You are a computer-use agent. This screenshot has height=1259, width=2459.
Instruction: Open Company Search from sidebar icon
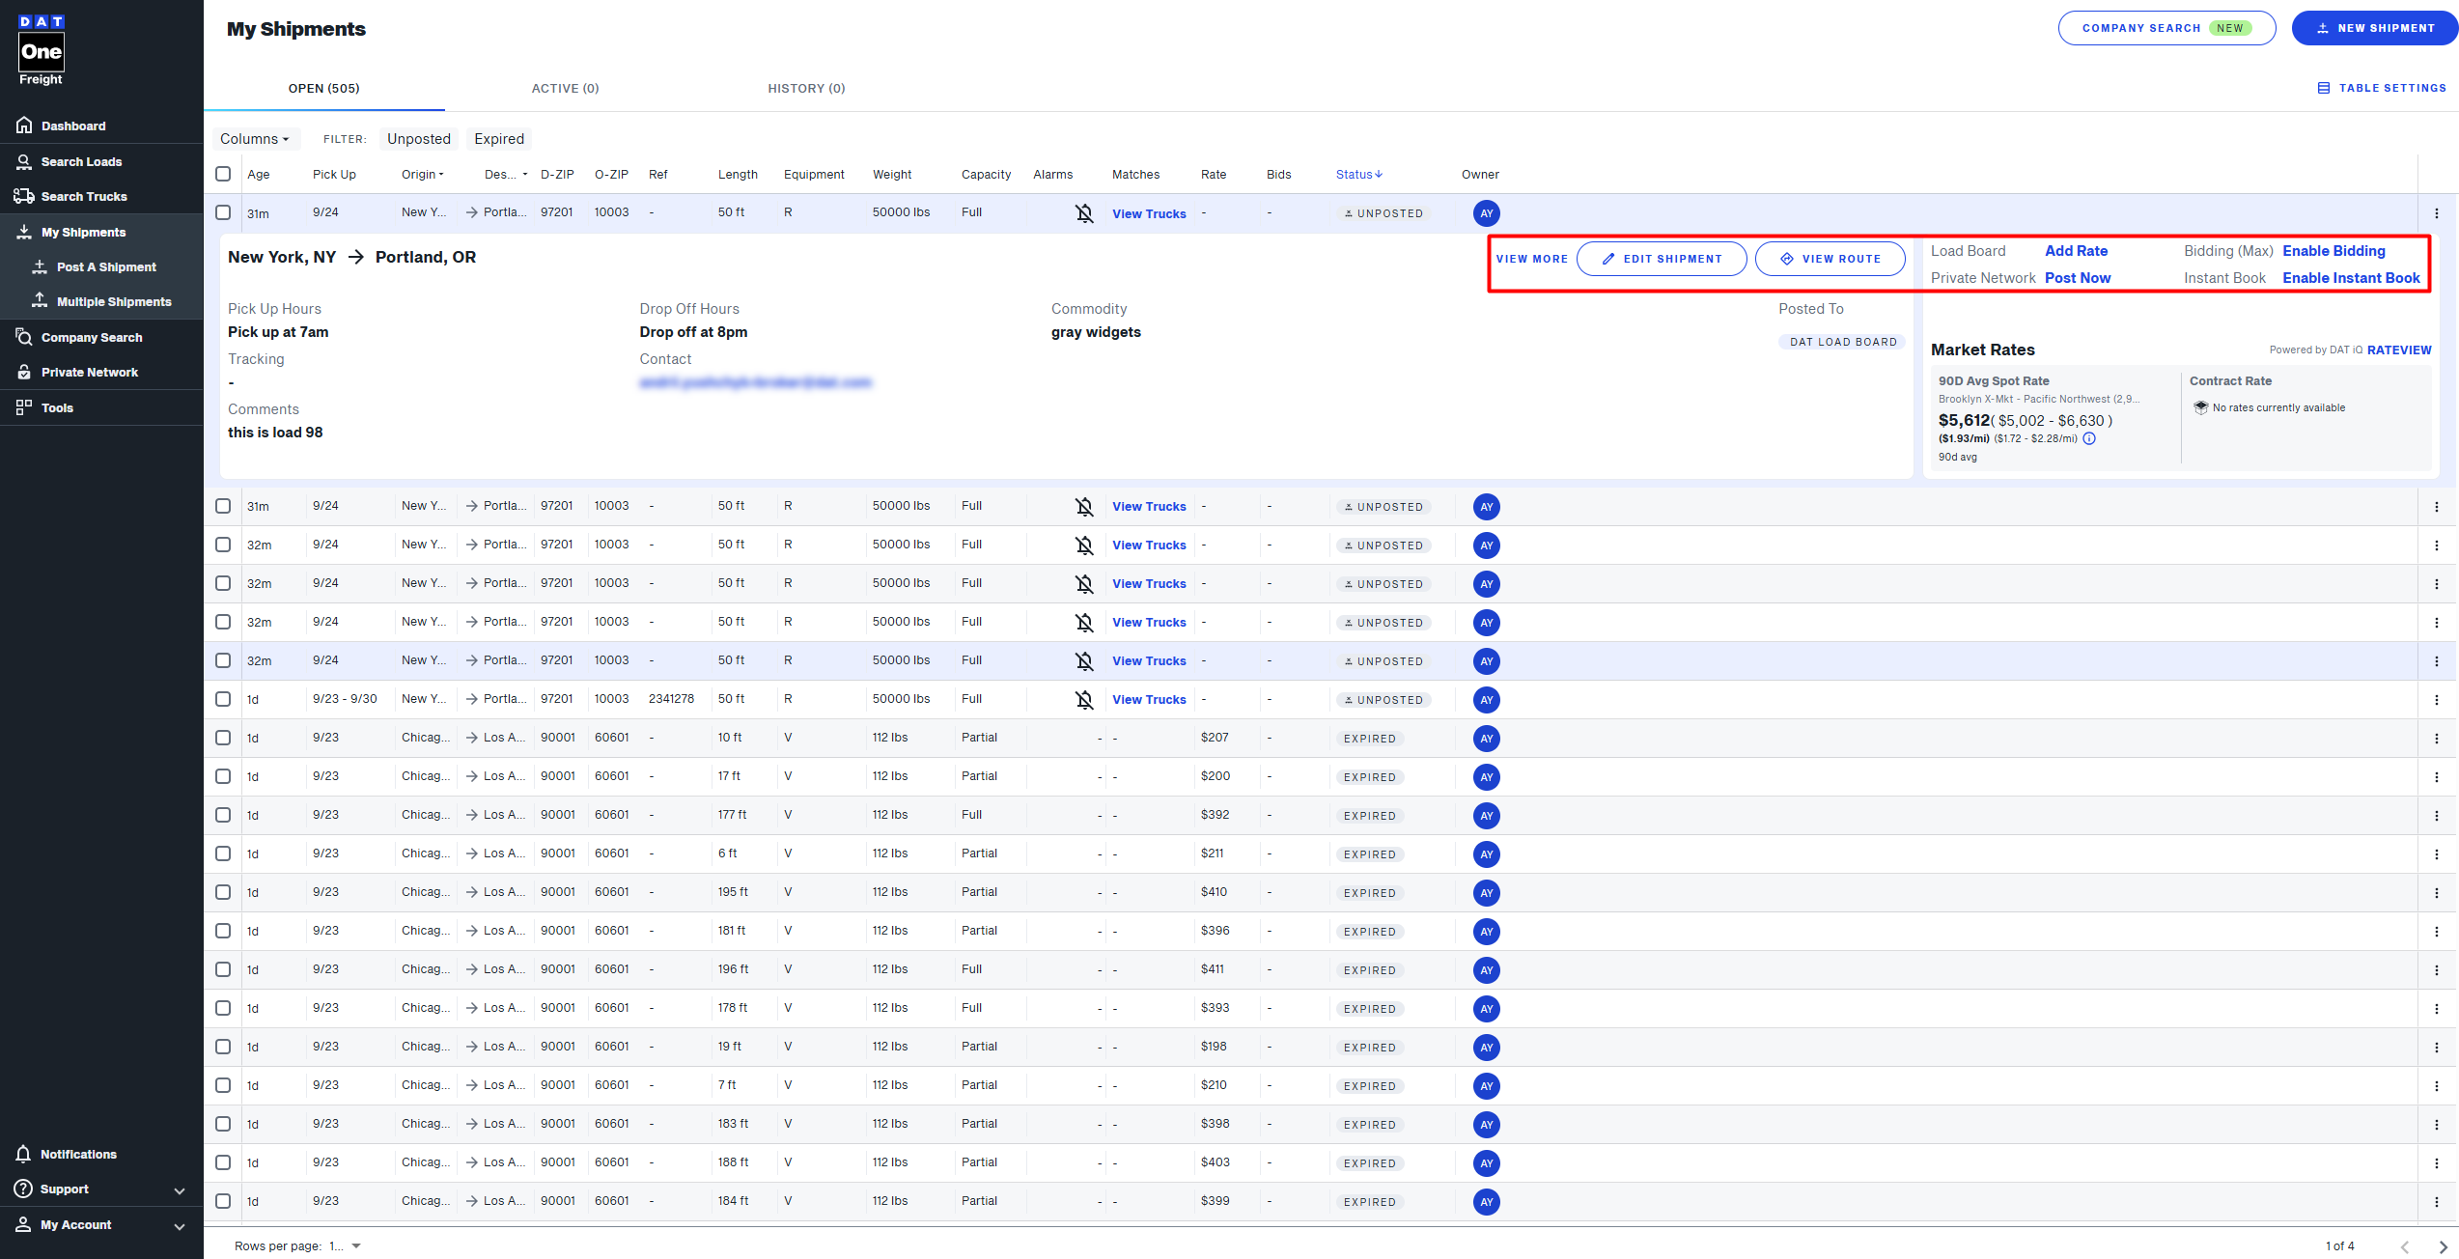[24, 337]
